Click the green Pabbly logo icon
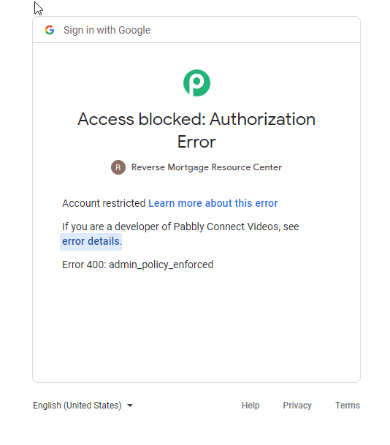Screen dimensions: 390x445 [x=196, y=83]
